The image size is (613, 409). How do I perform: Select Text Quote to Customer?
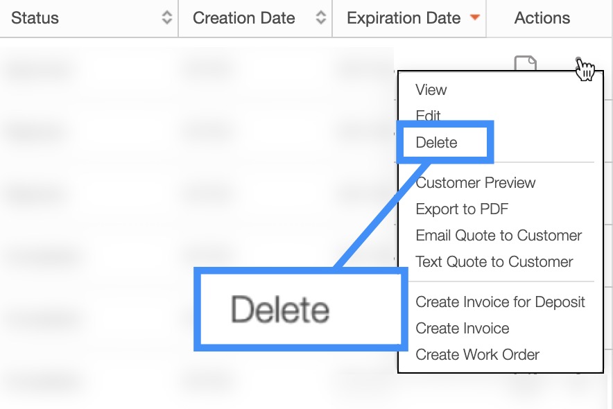(x=494, y=262)
